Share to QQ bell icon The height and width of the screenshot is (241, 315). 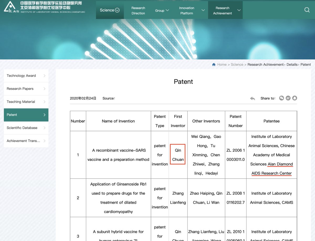295,98
